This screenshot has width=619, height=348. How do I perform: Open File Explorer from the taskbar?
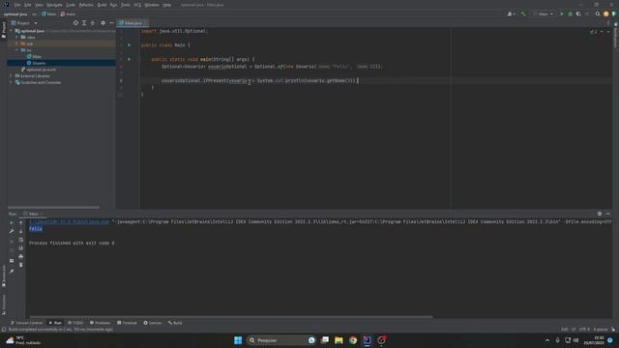(339, 340)
